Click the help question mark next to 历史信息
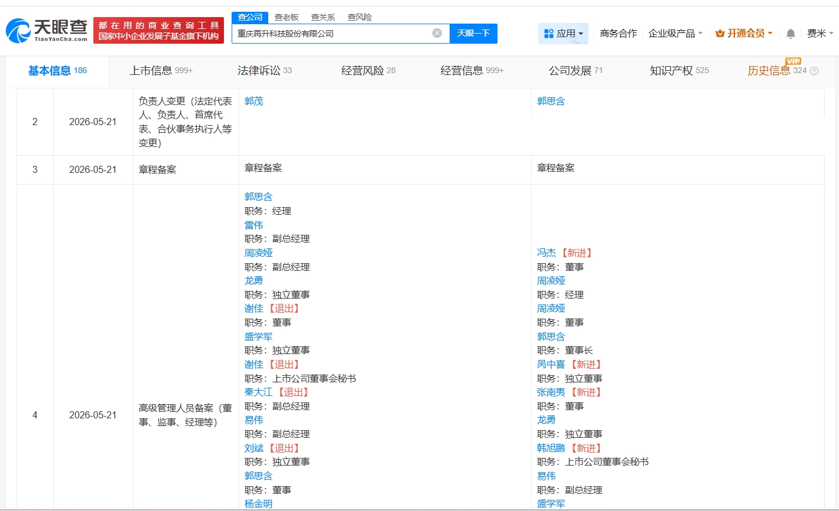 tap(814, 71)
